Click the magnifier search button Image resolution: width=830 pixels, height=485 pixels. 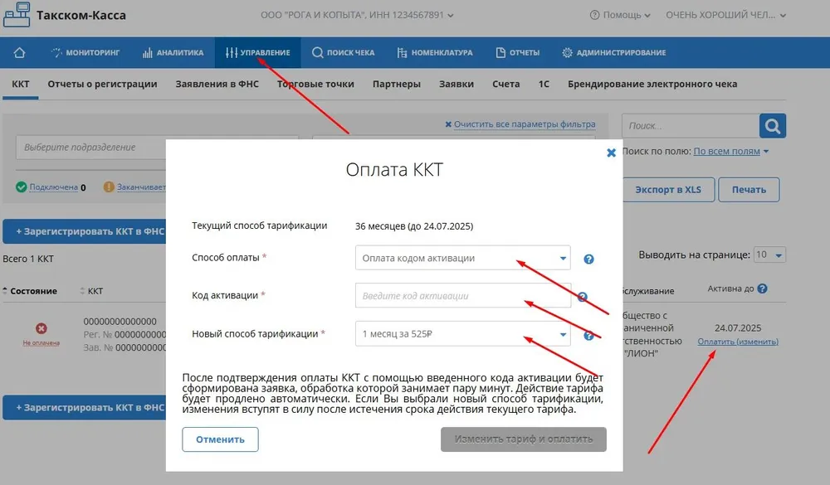click(772, 126)
